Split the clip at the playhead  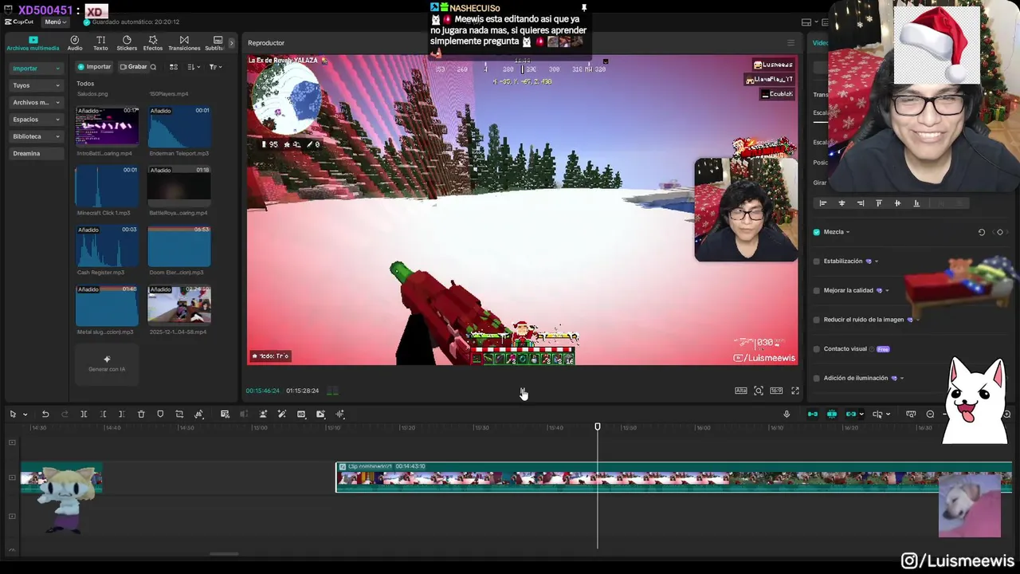coord(84,414)
